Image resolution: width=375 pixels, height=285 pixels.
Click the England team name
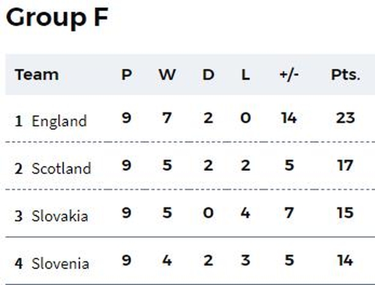click(x=59, y=121)
